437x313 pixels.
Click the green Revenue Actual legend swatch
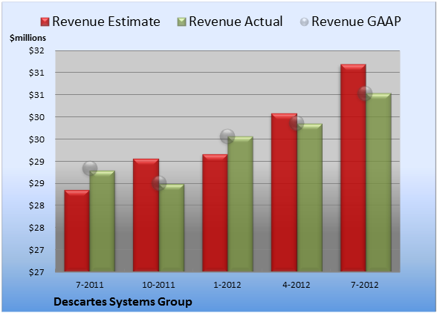(181, 22)
